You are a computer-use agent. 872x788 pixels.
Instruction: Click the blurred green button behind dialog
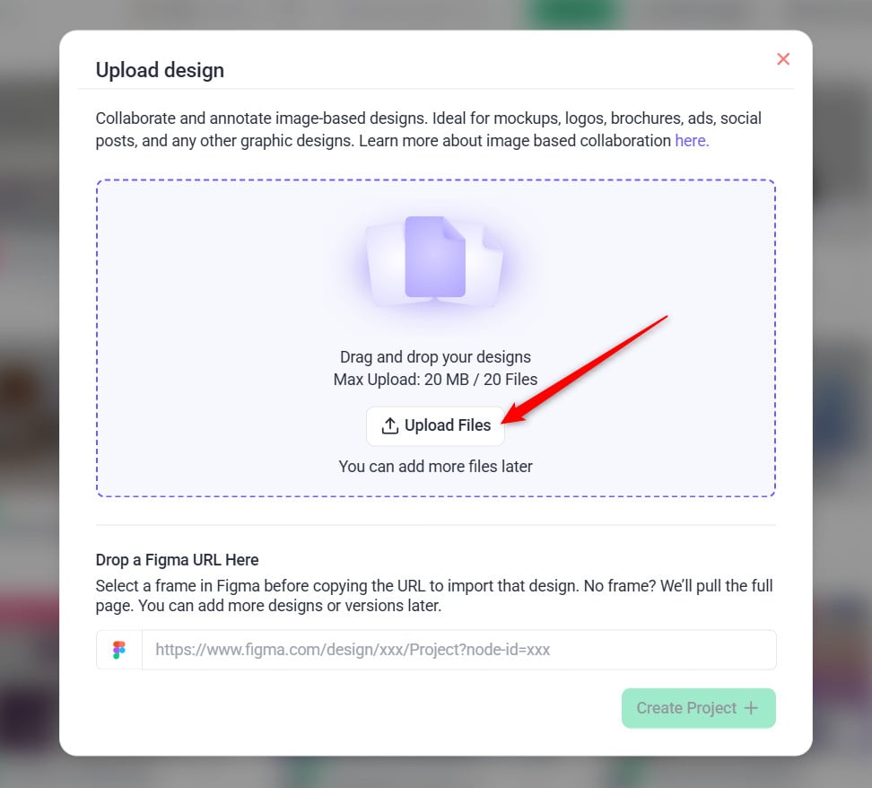click(x=574, y=13)
